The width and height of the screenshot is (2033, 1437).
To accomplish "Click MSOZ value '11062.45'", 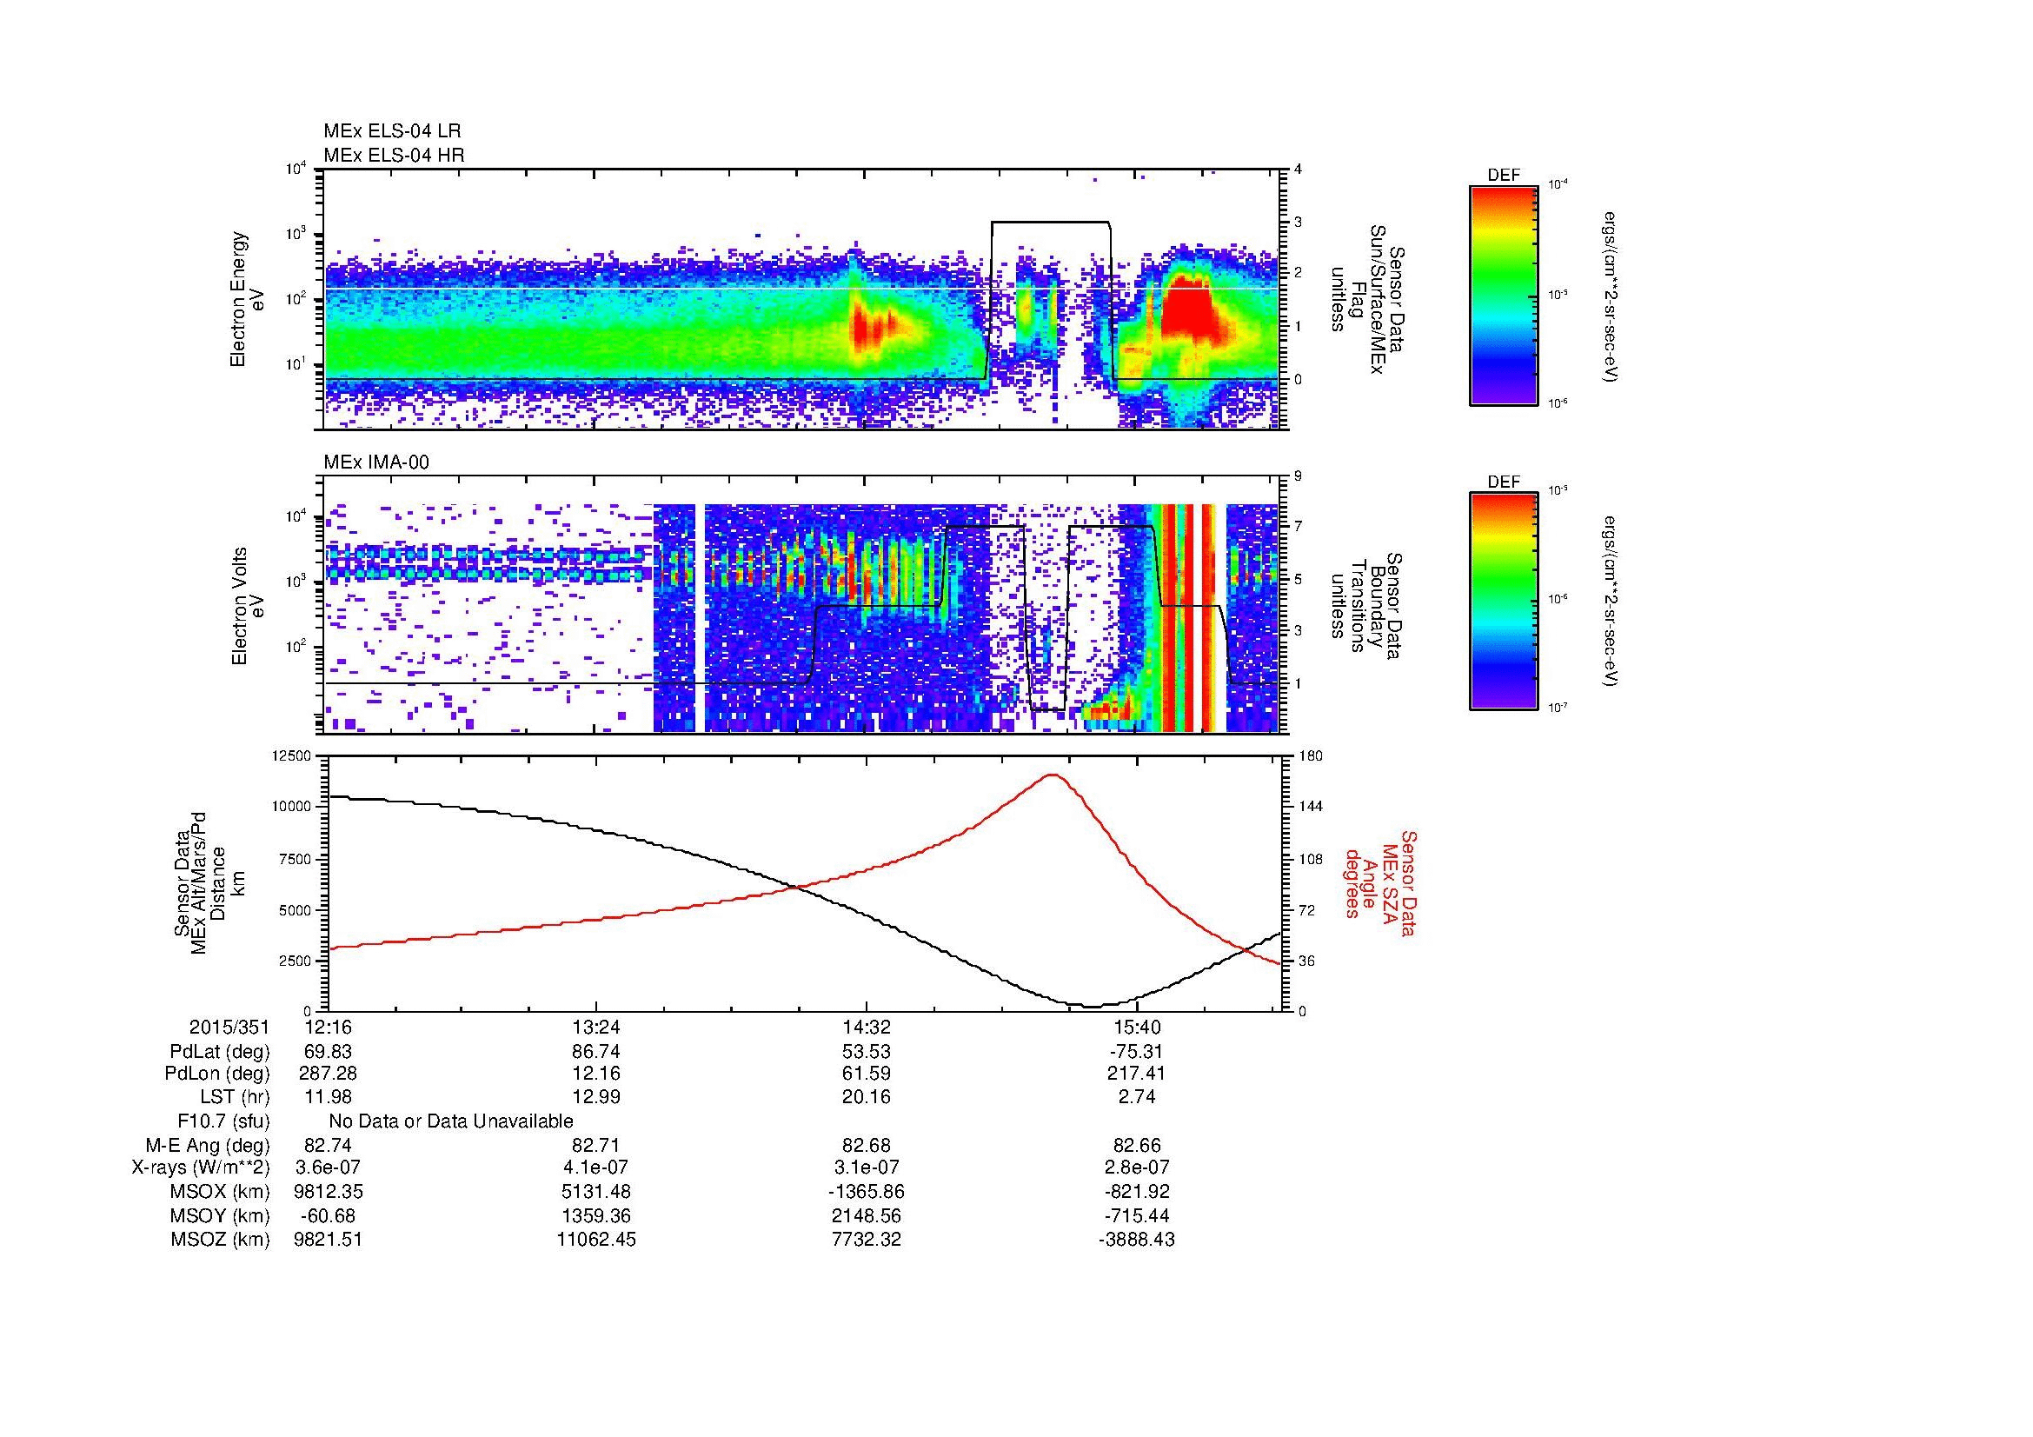I will click(597, 1240).
